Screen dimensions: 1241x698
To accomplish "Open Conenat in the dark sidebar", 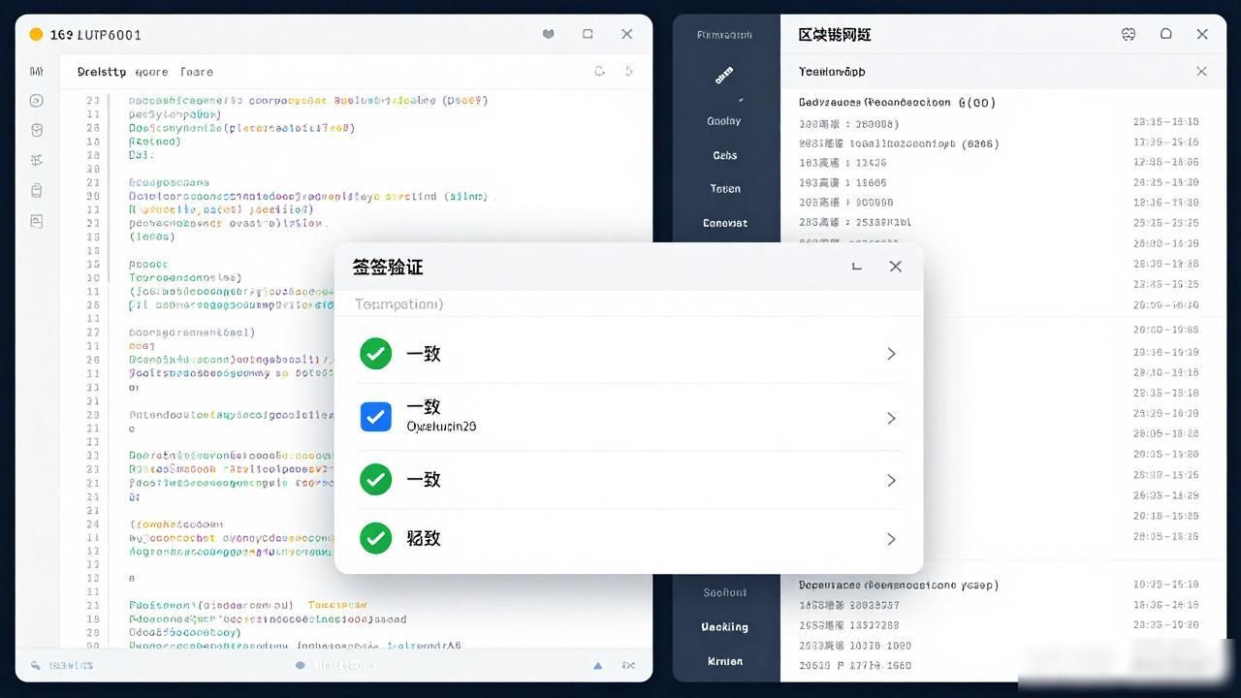I will [724, 223].
